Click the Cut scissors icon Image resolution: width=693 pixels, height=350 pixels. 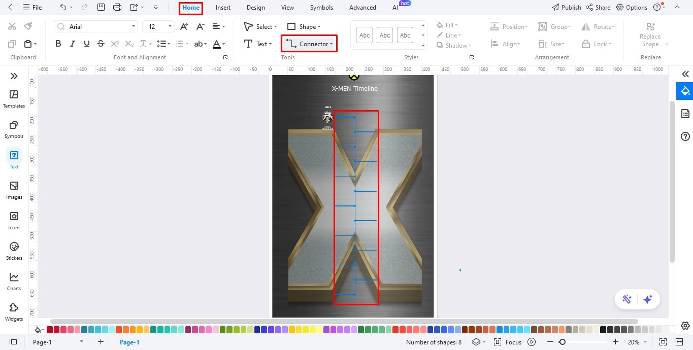pos(12,26)
